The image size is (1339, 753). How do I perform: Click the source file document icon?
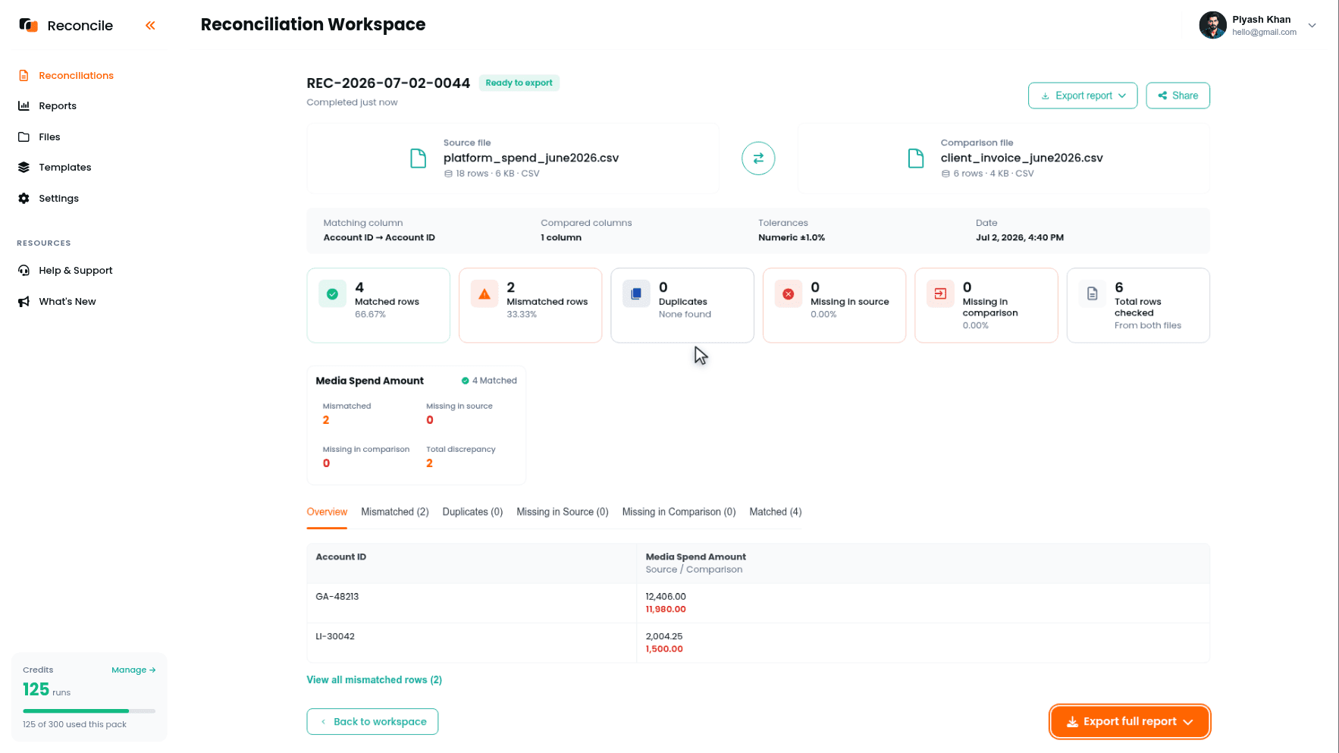tap(419, 158)
